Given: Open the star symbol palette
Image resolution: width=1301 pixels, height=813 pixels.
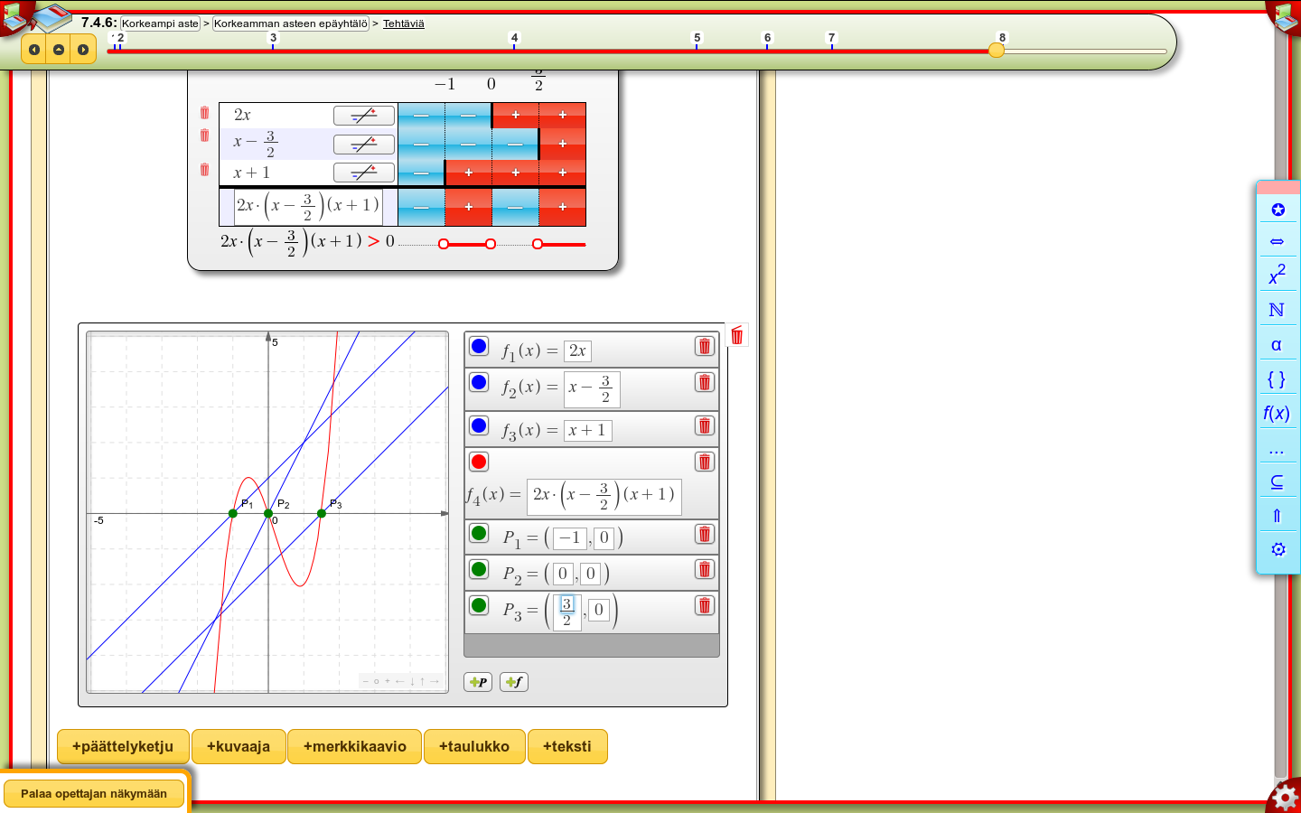Looking at the screenshot, I should click(1278, 210).
